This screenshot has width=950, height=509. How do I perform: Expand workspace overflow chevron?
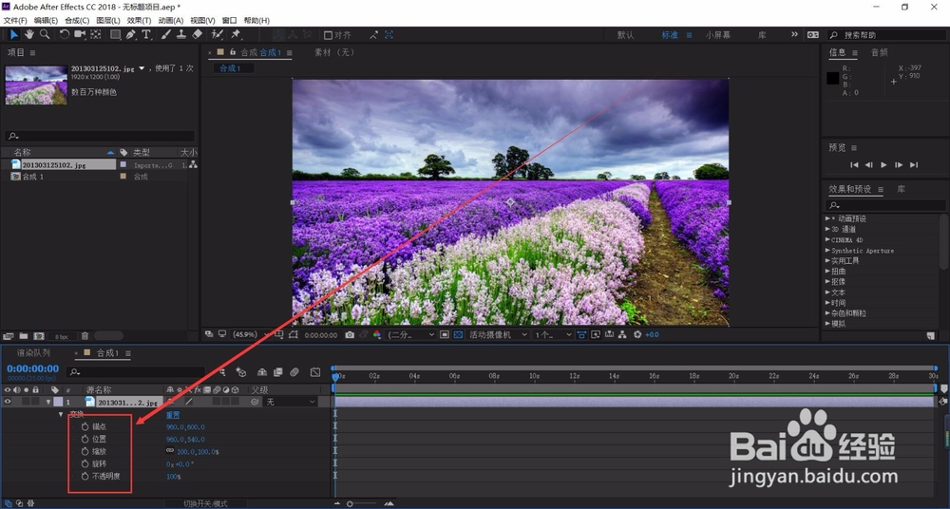(794, 34)
